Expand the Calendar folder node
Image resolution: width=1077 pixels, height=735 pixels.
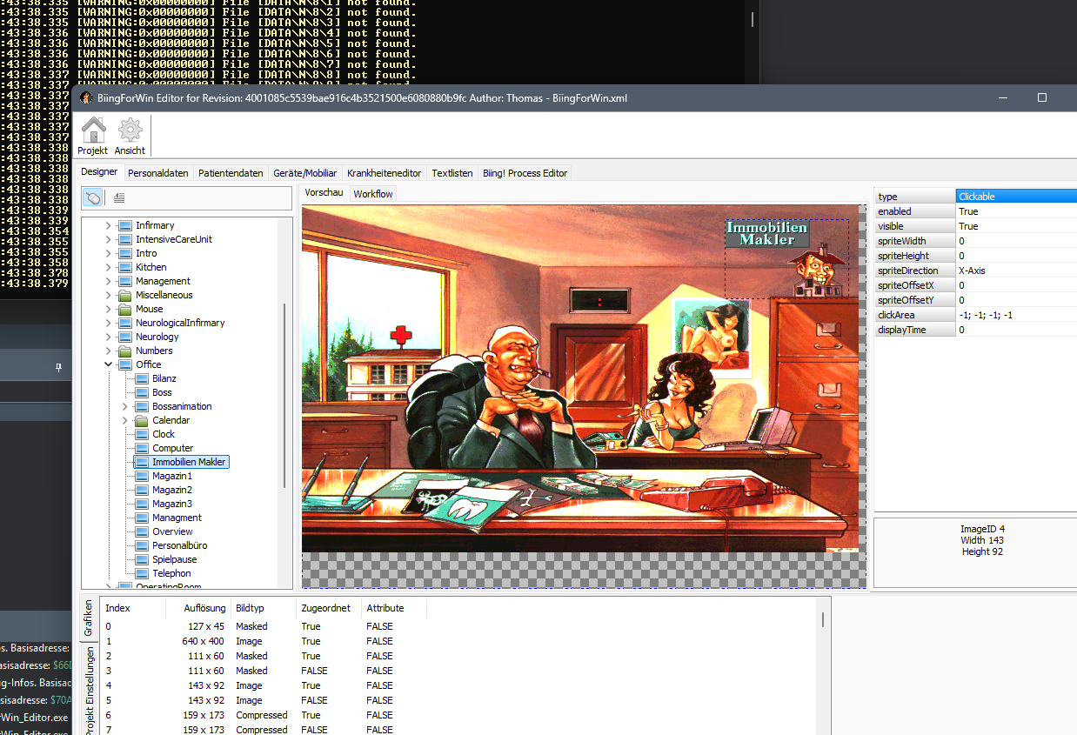125,420
